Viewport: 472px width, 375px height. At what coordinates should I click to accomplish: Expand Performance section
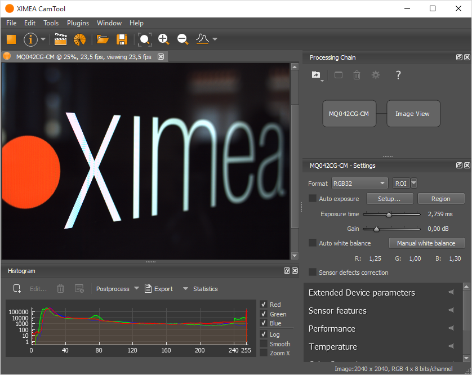(x=382, y=329)
